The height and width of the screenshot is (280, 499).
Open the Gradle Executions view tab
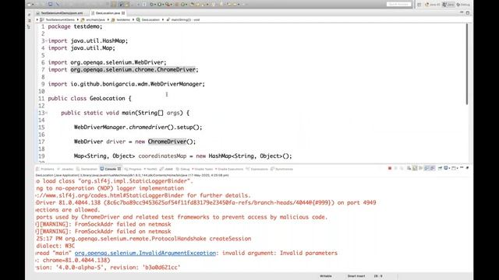click(x=229, y=169)
